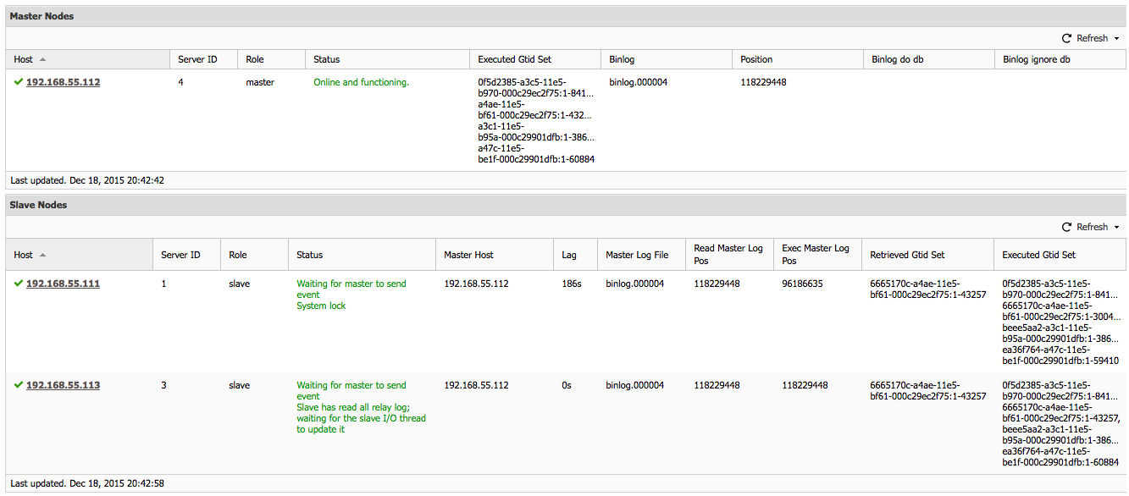Sort slave table by Server ID header

(180, 255)
